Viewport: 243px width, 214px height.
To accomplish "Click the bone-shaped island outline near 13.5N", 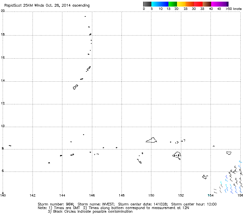I will pyautogui.click(x=75, y=87).
